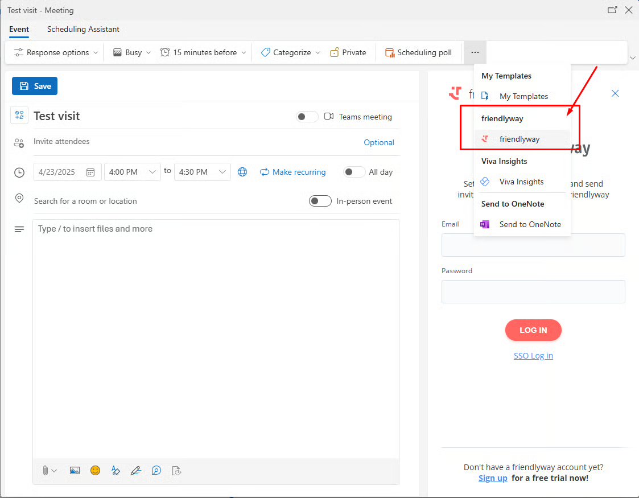Screen dimensions: 639x498
Task: Click the time zone globe icon
Action: (x=242, y=172)
